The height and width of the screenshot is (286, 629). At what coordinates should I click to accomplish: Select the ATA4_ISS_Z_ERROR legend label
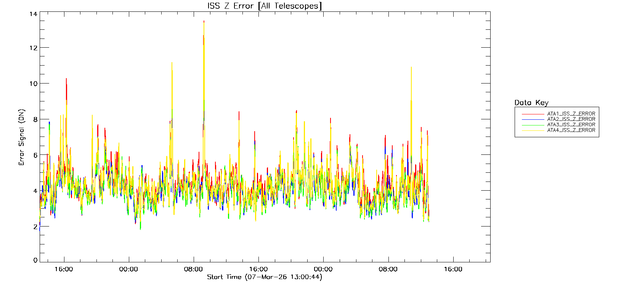click(571, 130)
